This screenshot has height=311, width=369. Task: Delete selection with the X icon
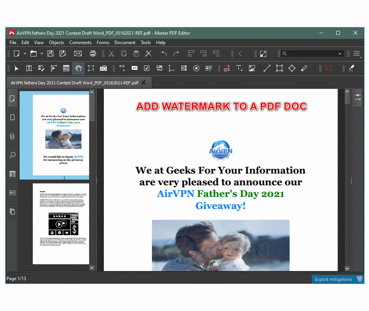point(149,54)
